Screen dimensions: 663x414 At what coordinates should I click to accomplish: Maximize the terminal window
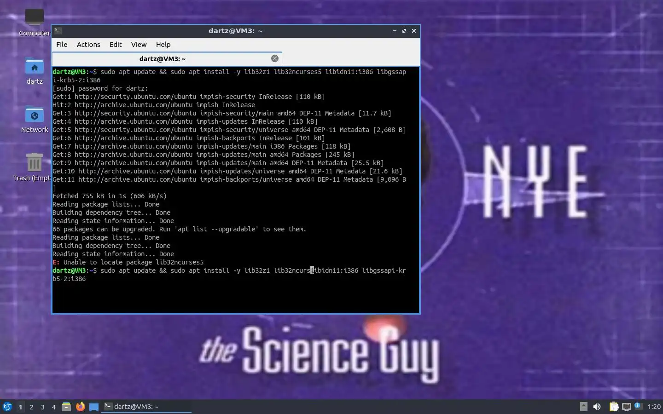click(x=404, y=31)
